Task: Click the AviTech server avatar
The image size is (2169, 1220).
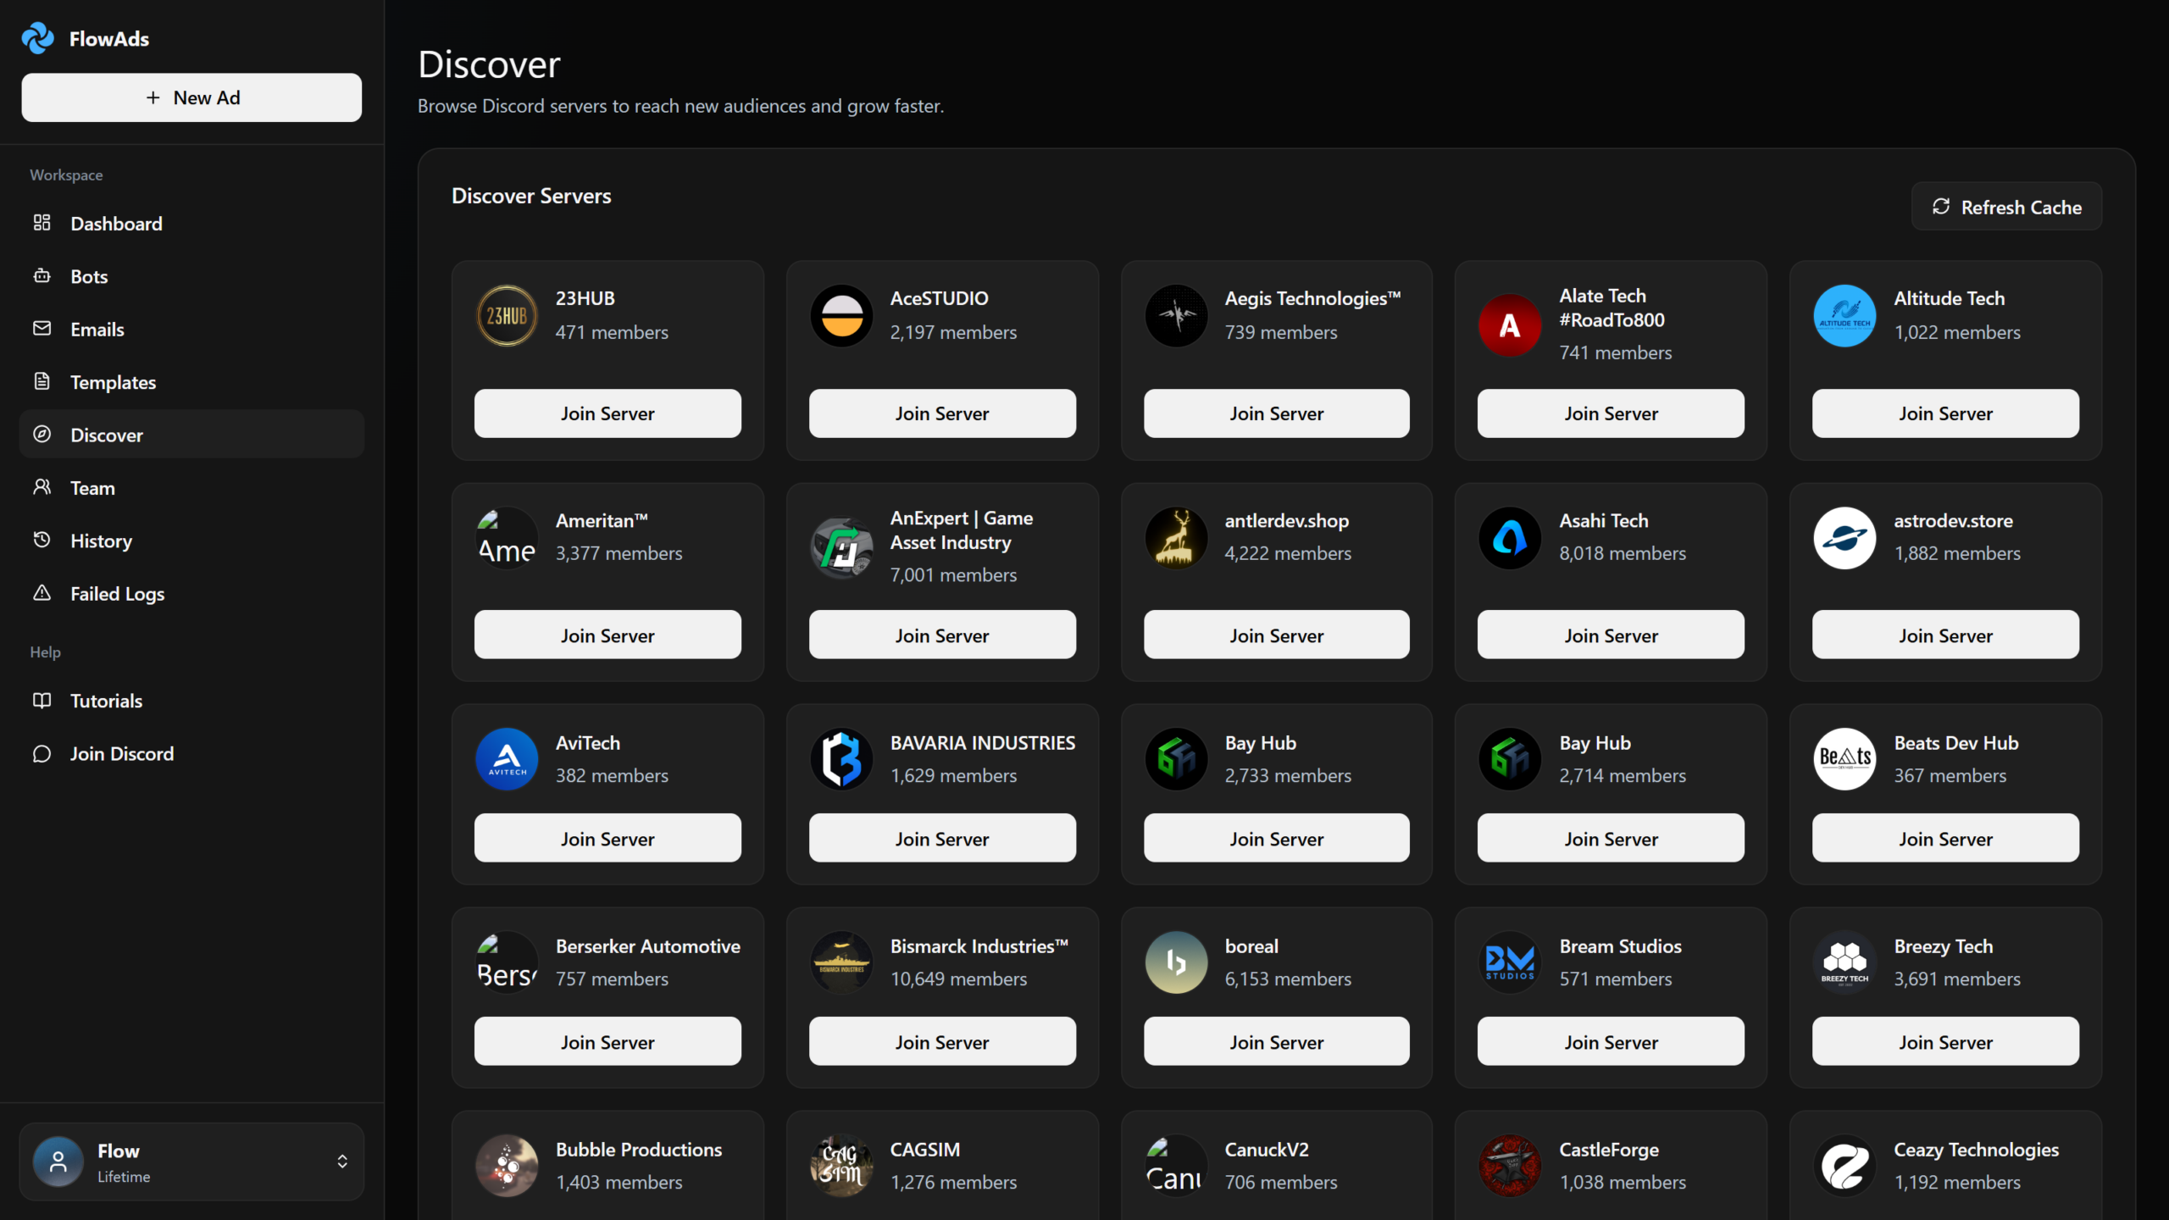Action: coord(507,759)
